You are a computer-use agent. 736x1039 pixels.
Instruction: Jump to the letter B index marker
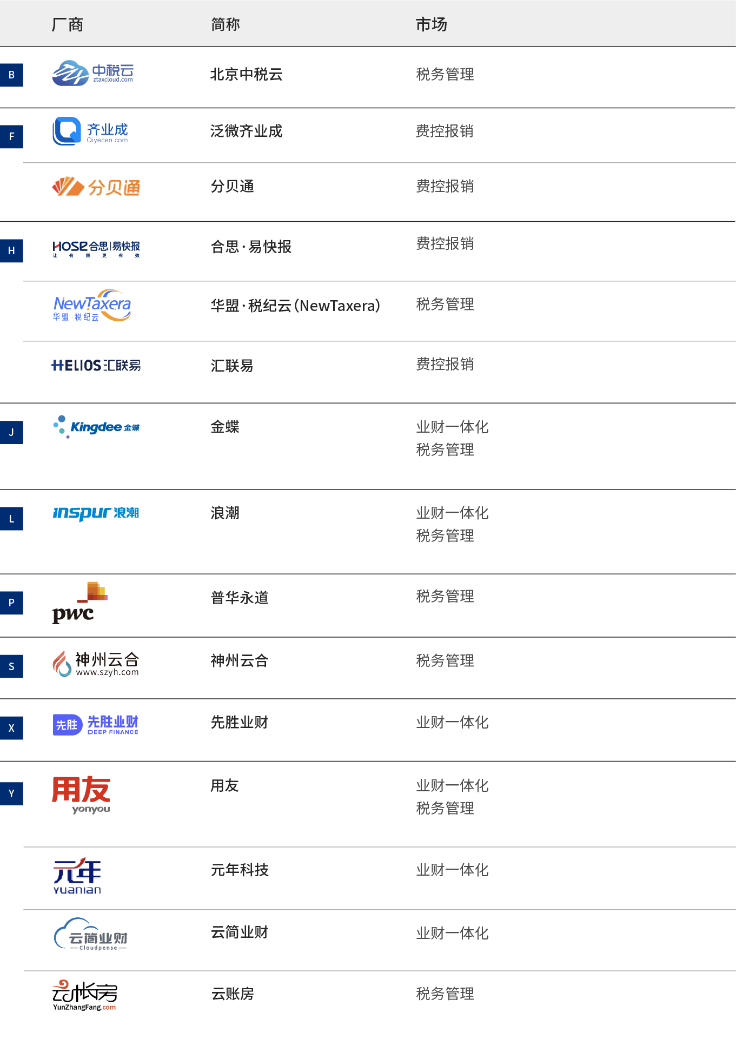pos(11,75)
